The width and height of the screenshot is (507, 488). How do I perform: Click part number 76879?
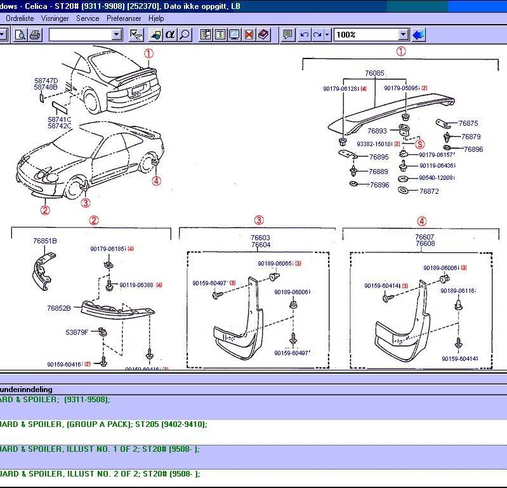[x=471, y=137]
